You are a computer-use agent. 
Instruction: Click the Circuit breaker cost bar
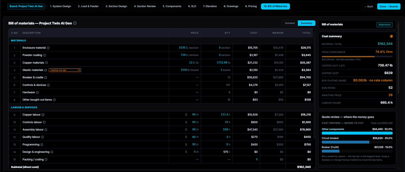pos(357,142)
